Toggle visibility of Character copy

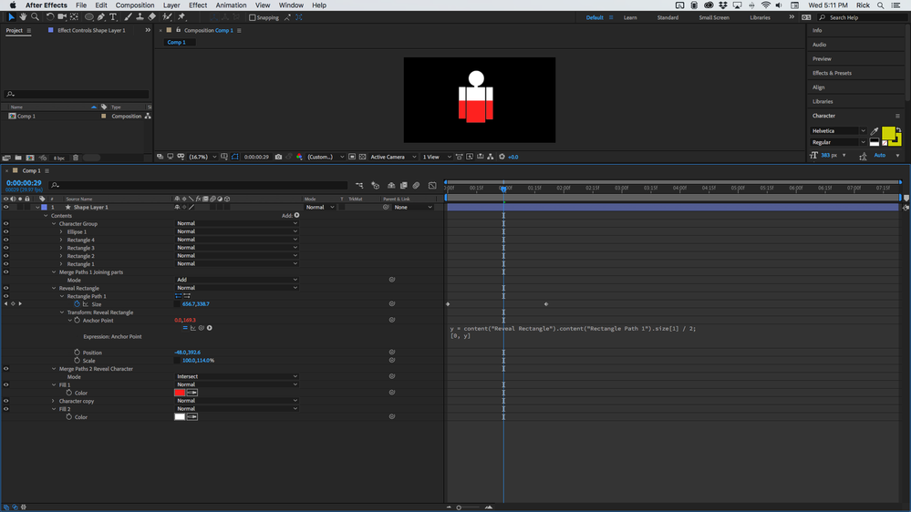(6, 401)
